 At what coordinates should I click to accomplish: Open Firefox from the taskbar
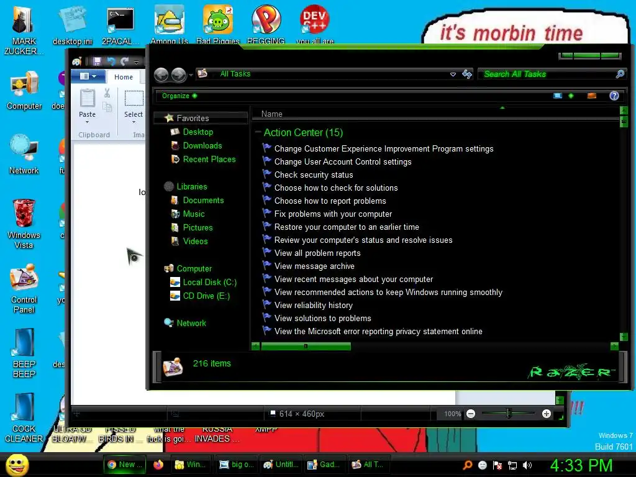tap(158, 465)
